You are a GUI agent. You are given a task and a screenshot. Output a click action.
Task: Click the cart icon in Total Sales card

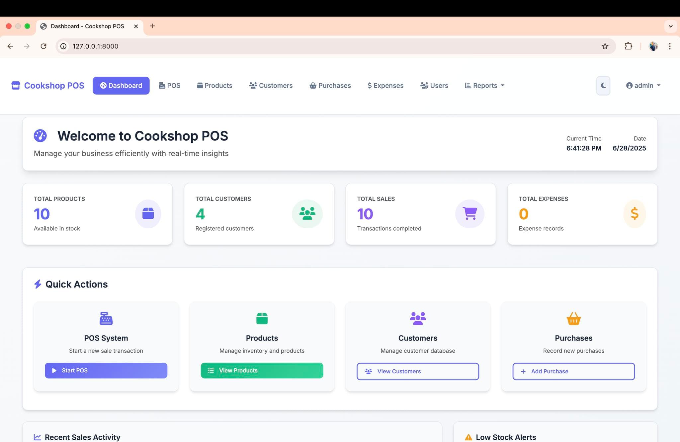[470, 214]
